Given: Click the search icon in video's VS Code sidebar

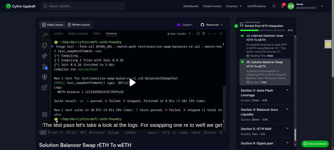Looking at the screenshot, I should point(45,35).
